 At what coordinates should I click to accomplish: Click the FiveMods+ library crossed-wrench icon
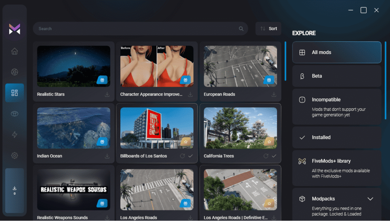[x=302, y=161]
